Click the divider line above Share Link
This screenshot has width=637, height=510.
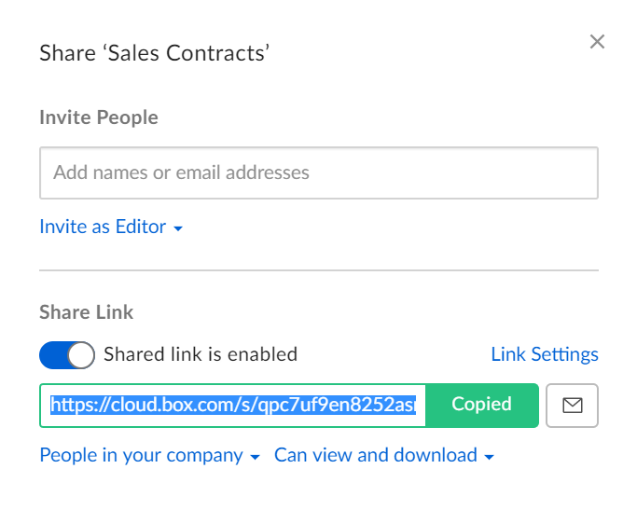tap(318, 270)
